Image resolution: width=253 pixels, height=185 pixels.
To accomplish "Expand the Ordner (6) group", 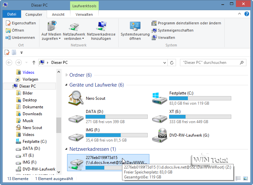I will coord(66,75).
